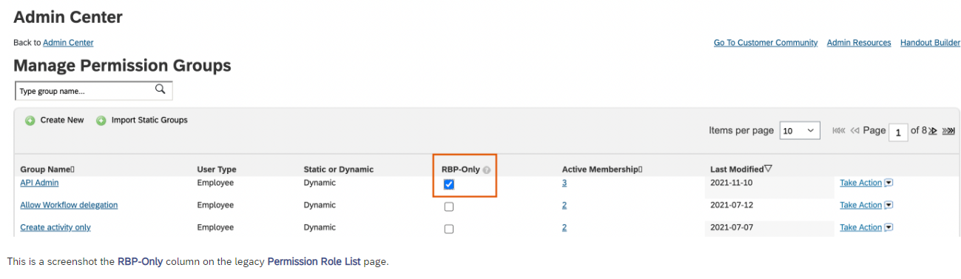
Task: Click the page number input box
Action: pos(897,132)
